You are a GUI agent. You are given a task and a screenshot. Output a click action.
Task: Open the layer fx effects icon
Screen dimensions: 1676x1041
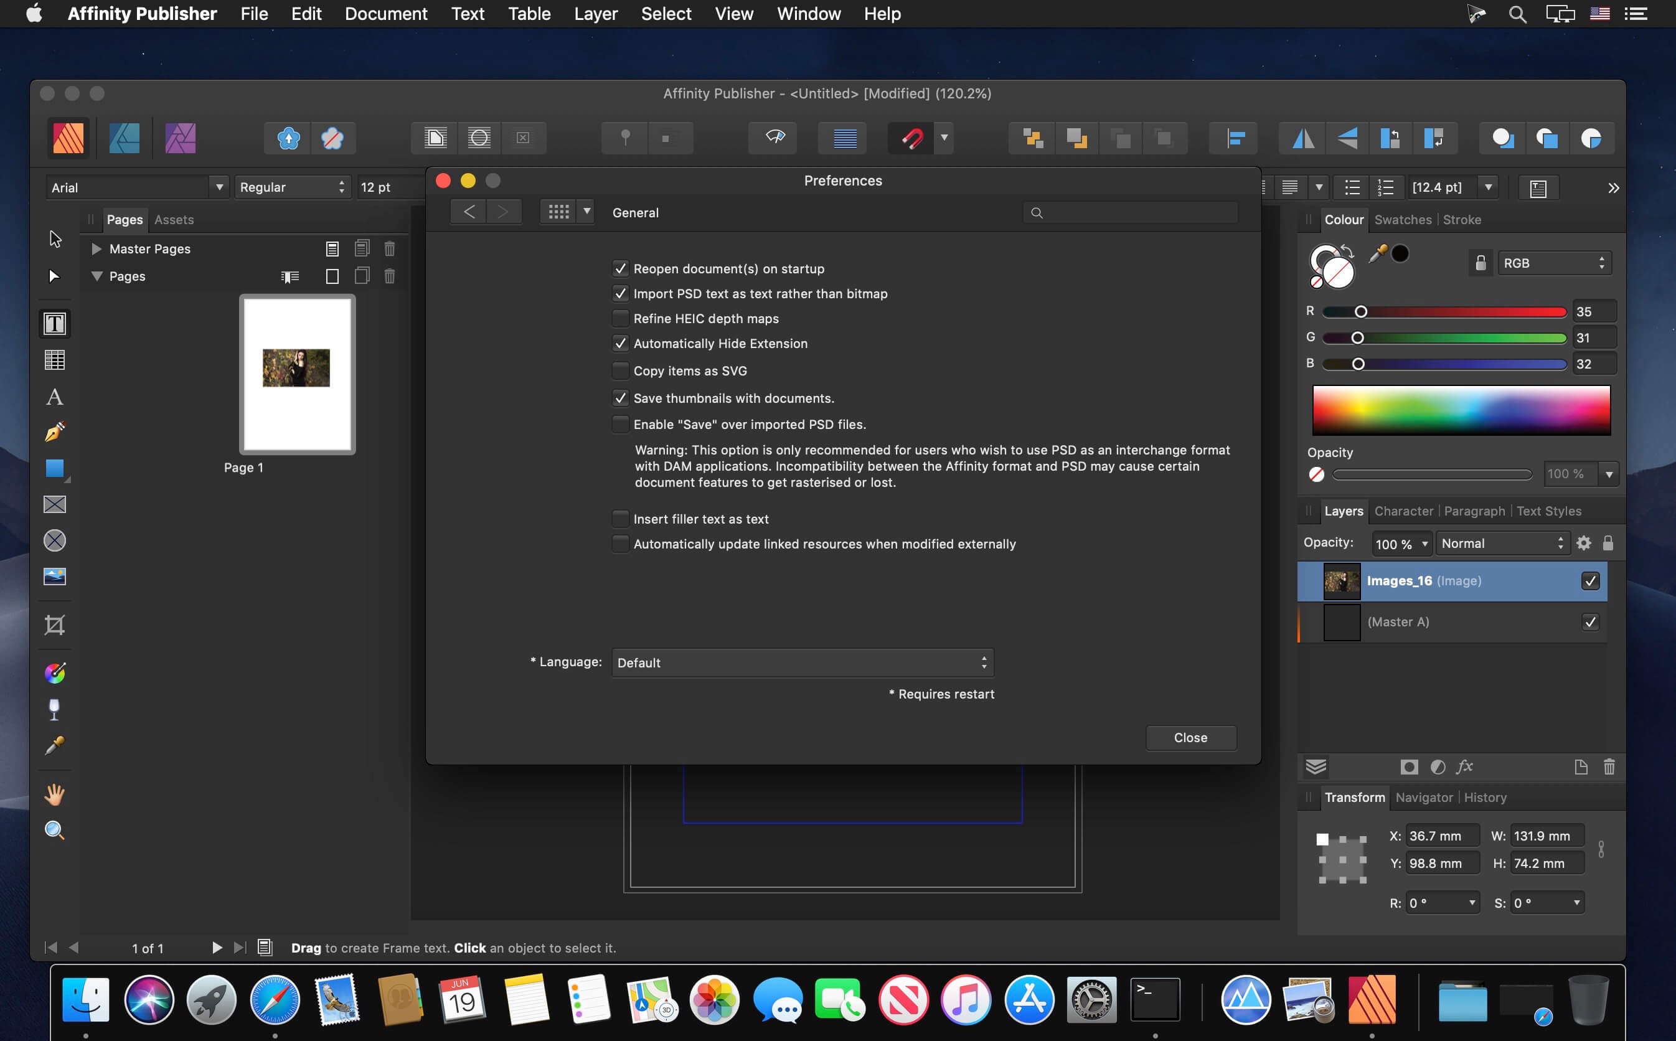point(1464,766)
